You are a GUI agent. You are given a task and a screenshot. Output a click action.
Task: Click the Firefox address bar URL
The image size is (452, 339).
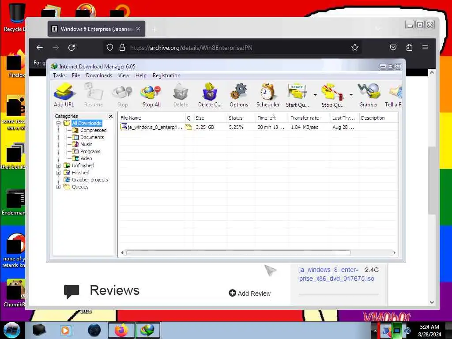click(x=191, y=48)
